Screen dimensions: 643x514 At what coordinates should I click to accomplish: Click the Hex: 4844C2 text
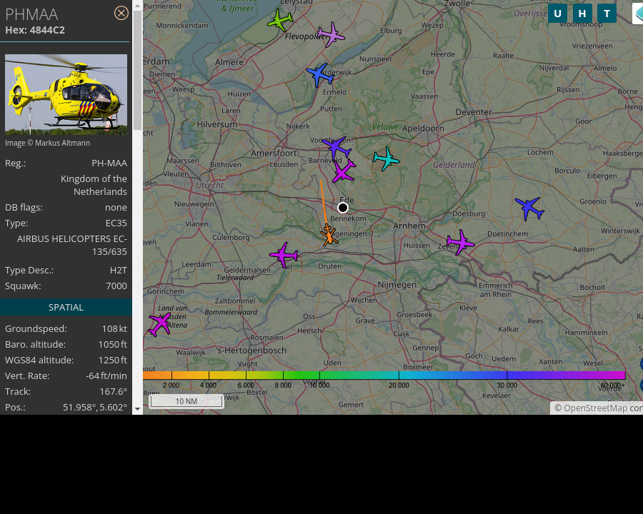35,30
